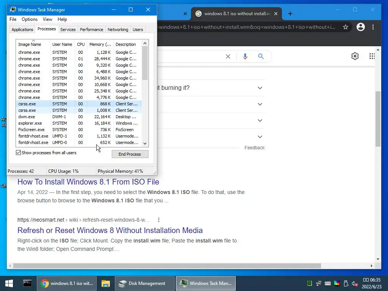Viewport: 388px width, 291px height.
Task: Click the USB device tray icon
Action: point(346,283)
